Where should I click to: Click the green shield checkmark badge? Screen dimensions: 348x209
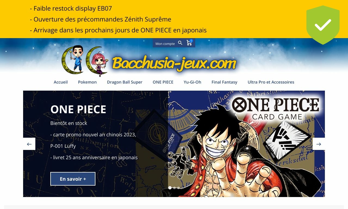pos(323,25)
